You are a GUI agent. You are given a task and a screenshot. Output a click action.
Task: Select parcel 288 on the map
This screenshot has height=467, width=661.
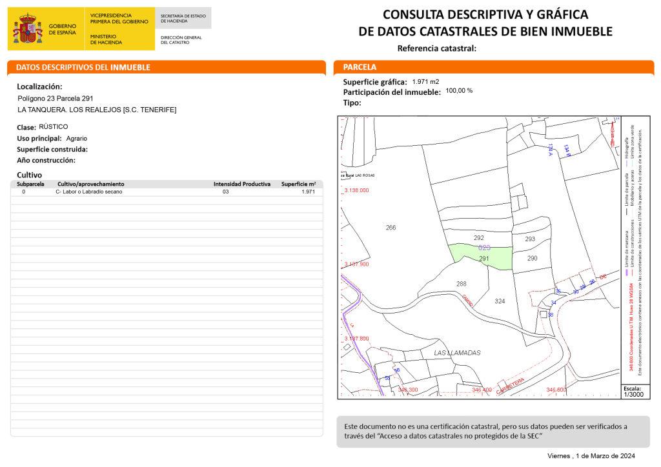(461, 284)
